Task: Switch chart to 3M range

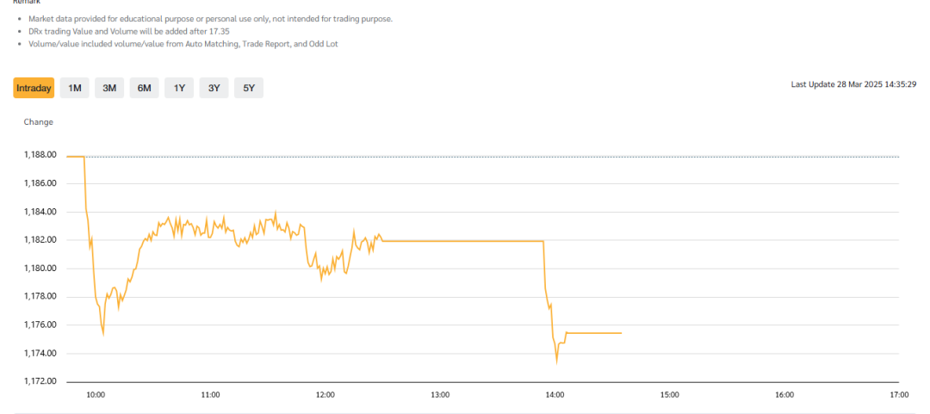Action: pos(109,88)
